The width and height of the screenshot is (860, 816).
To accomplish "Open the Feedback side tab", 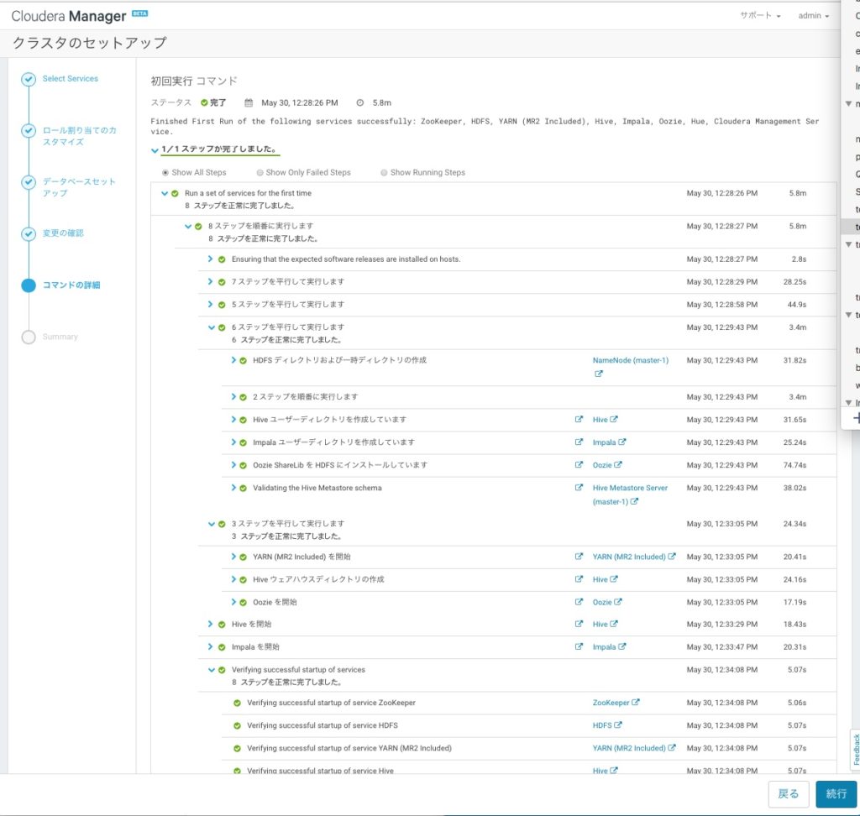I will coord(856,750).
